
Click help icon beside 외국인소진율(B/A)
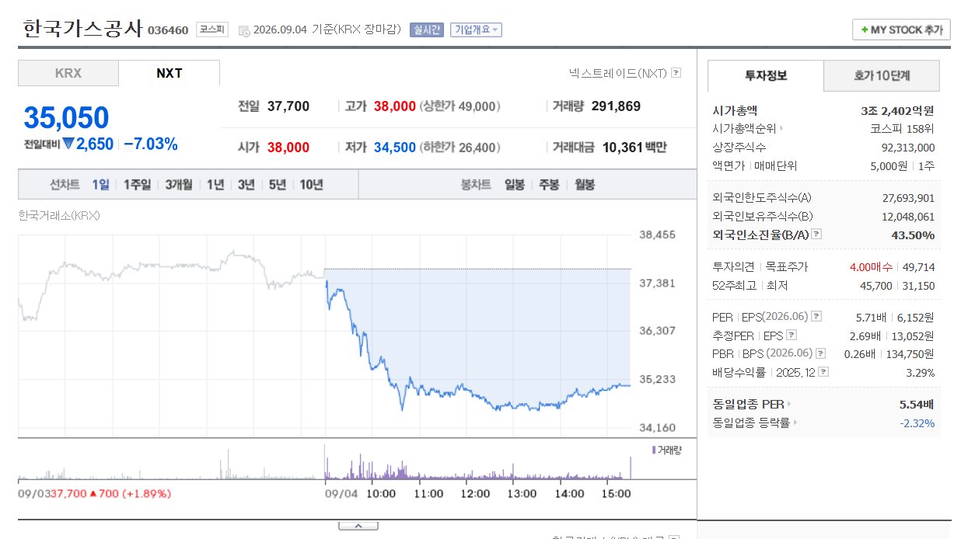point(816,235)
